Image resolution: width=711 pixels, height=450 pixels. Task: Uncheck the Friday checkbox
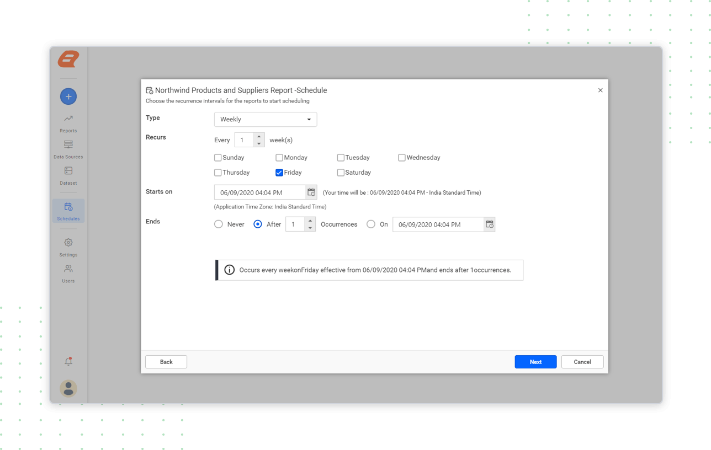[279, 173]
